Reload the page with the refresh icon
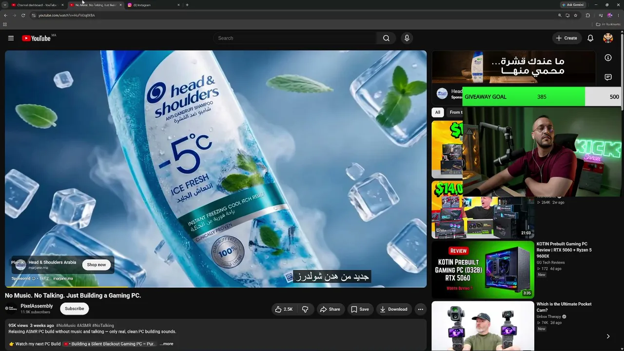Image resolution: width=624 pixels, height=351 pixels. [23, 15]
